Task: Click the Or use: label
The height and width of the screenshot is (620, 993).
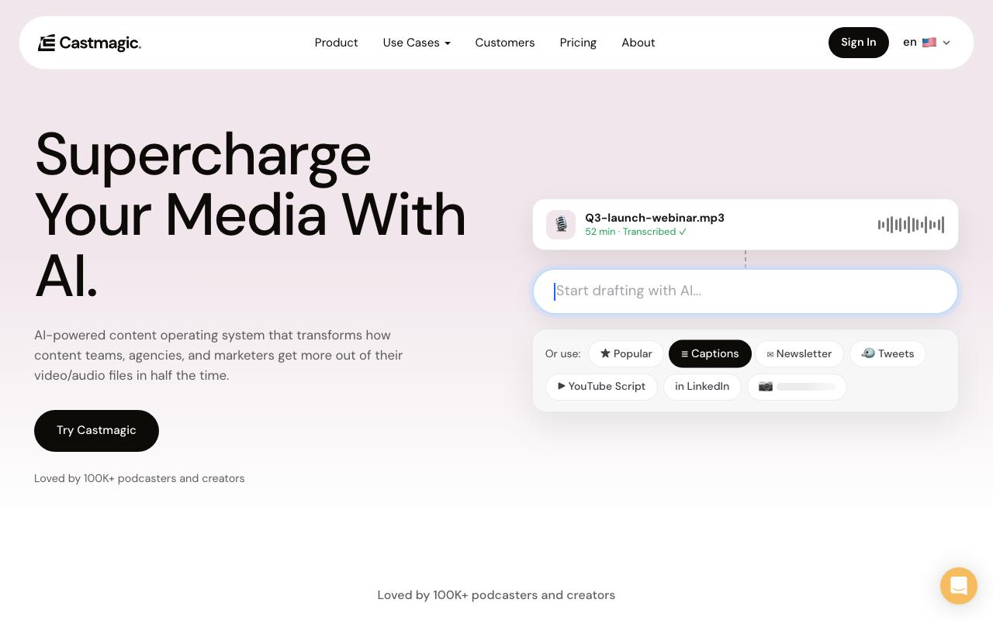Action: [x=562, y=354]
